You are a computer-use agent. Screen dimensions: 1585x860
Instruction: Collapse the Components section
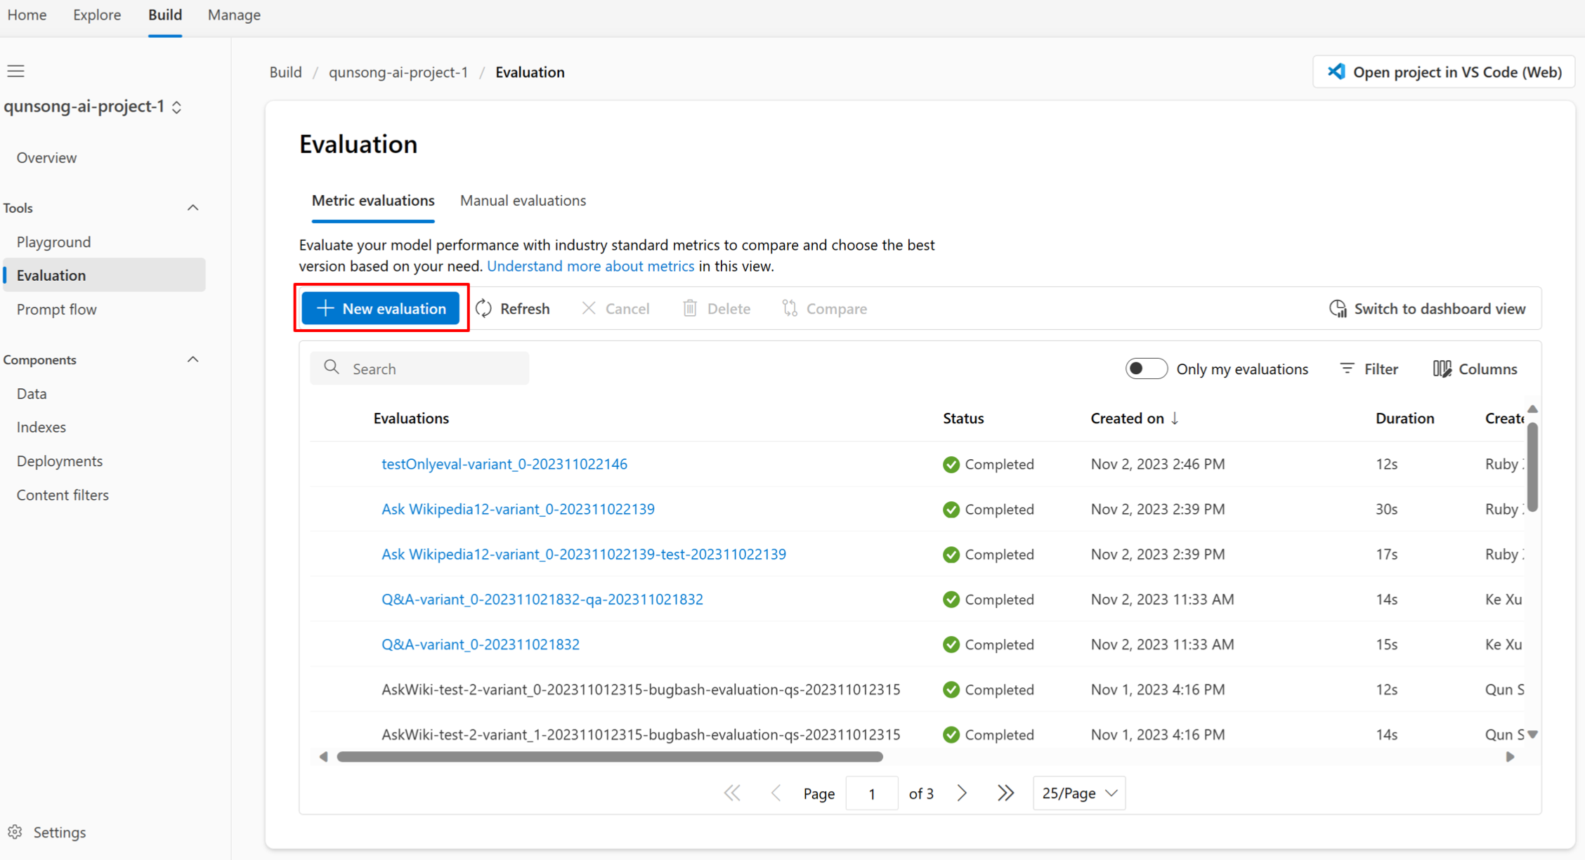(193, 359)
